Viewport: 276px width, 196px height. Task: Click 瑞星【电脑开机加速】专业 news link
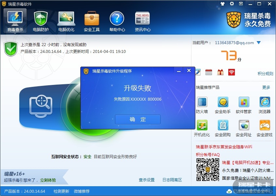click(x=248, y=162)
